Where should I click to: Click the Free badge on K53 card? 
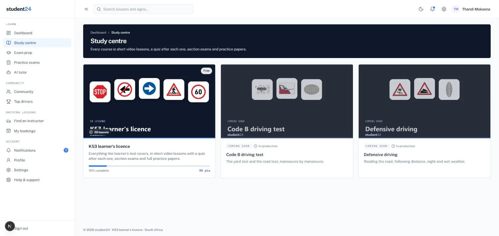[207, 71]
